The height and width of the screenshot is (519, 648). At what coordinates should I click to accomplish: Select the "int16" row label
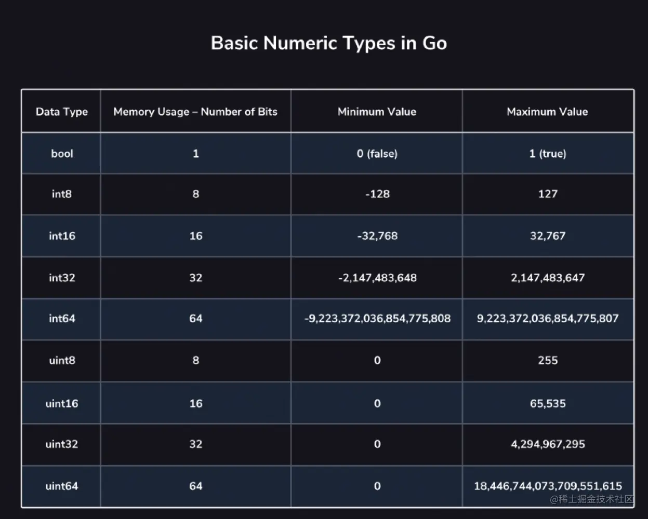point(62,236)
